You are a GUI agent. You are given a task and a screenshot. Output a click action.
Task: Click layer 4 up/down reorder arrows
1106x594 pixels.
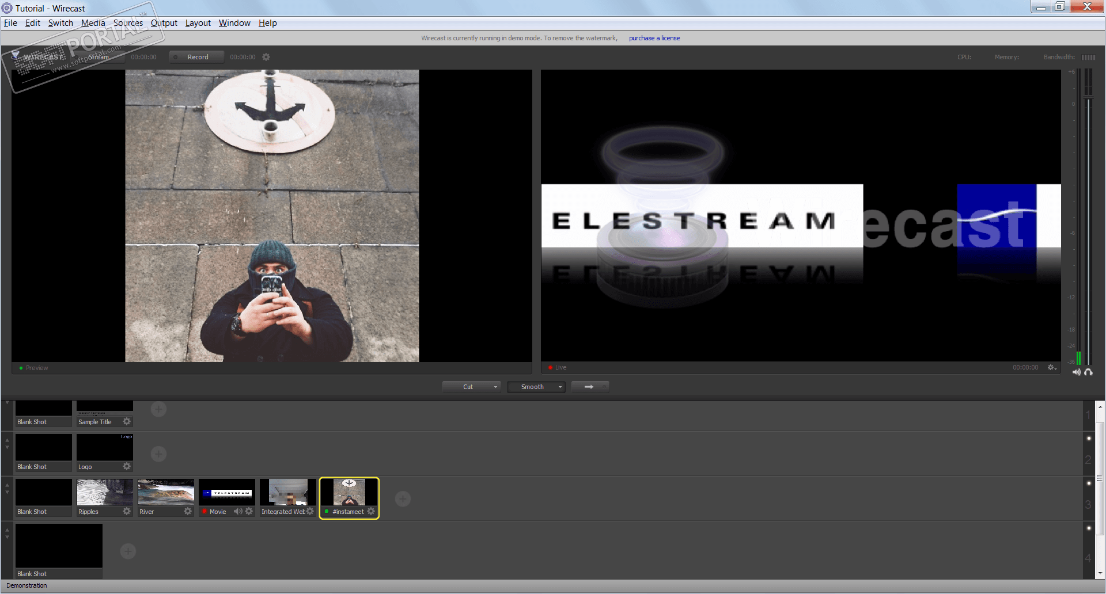(7, 534)
